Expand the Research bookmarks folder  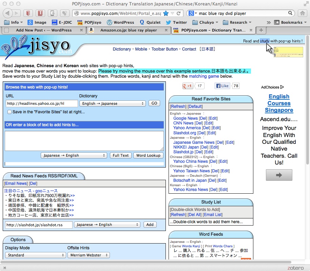[x=237, y=22]
